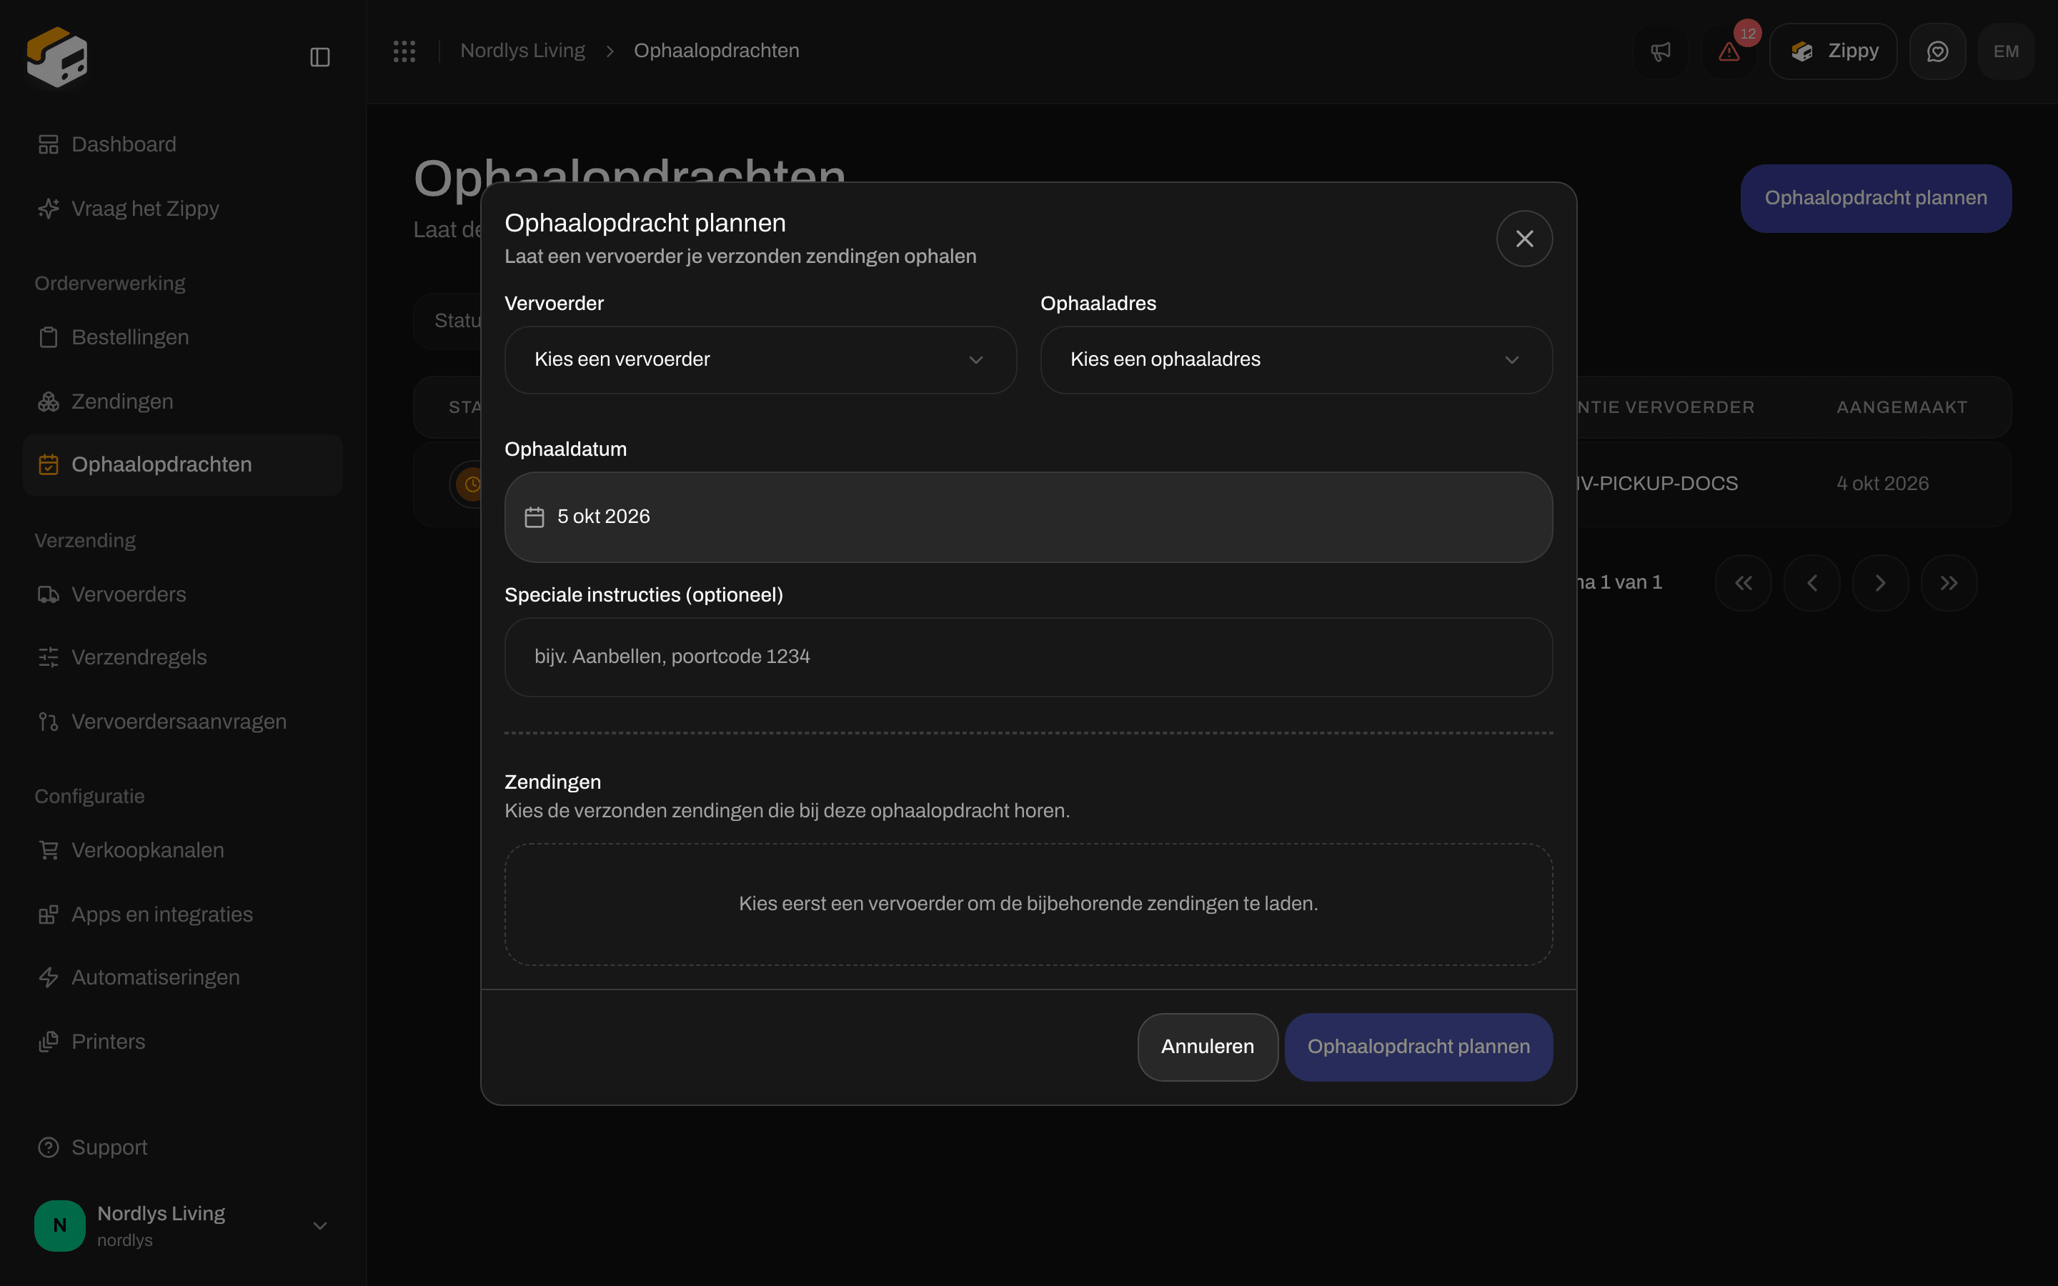
Task: Open Vraag het Zippy in sidebar
Action: 183,209
